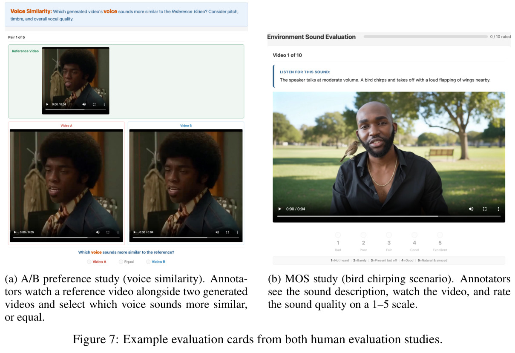The height and width of the screenshot is (353, 515).
Task: Play Video A
Action: 15,232
